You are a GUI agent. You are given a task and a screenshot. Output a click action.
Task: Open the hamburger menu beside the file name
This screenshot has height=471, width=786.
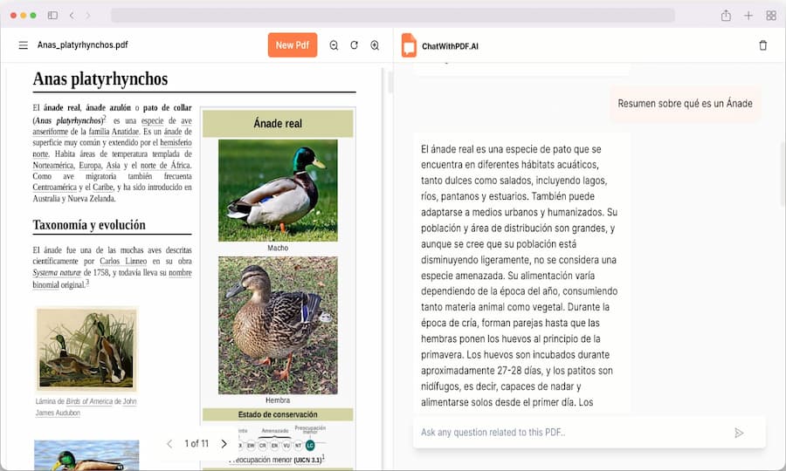click(x=23, y=45)
